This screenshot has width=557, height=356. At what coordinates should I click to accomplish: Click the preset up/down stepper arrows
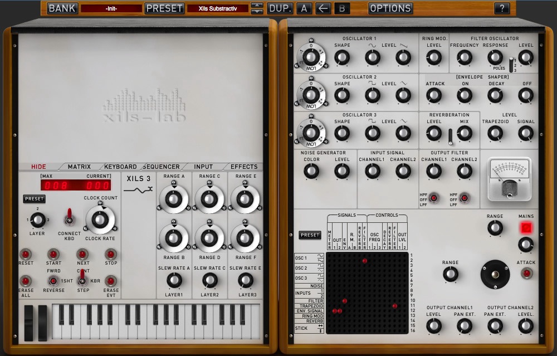(x=257, y=8)
